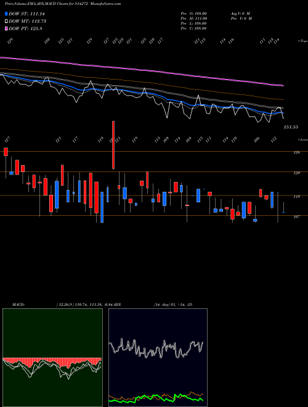Click the 151.55 price label
Screen dimensions: 308x407
(291, 127)
